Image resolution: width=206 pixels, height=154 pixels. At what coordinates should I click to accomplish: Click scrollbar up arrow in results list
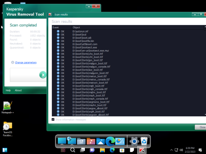(205, 27)
